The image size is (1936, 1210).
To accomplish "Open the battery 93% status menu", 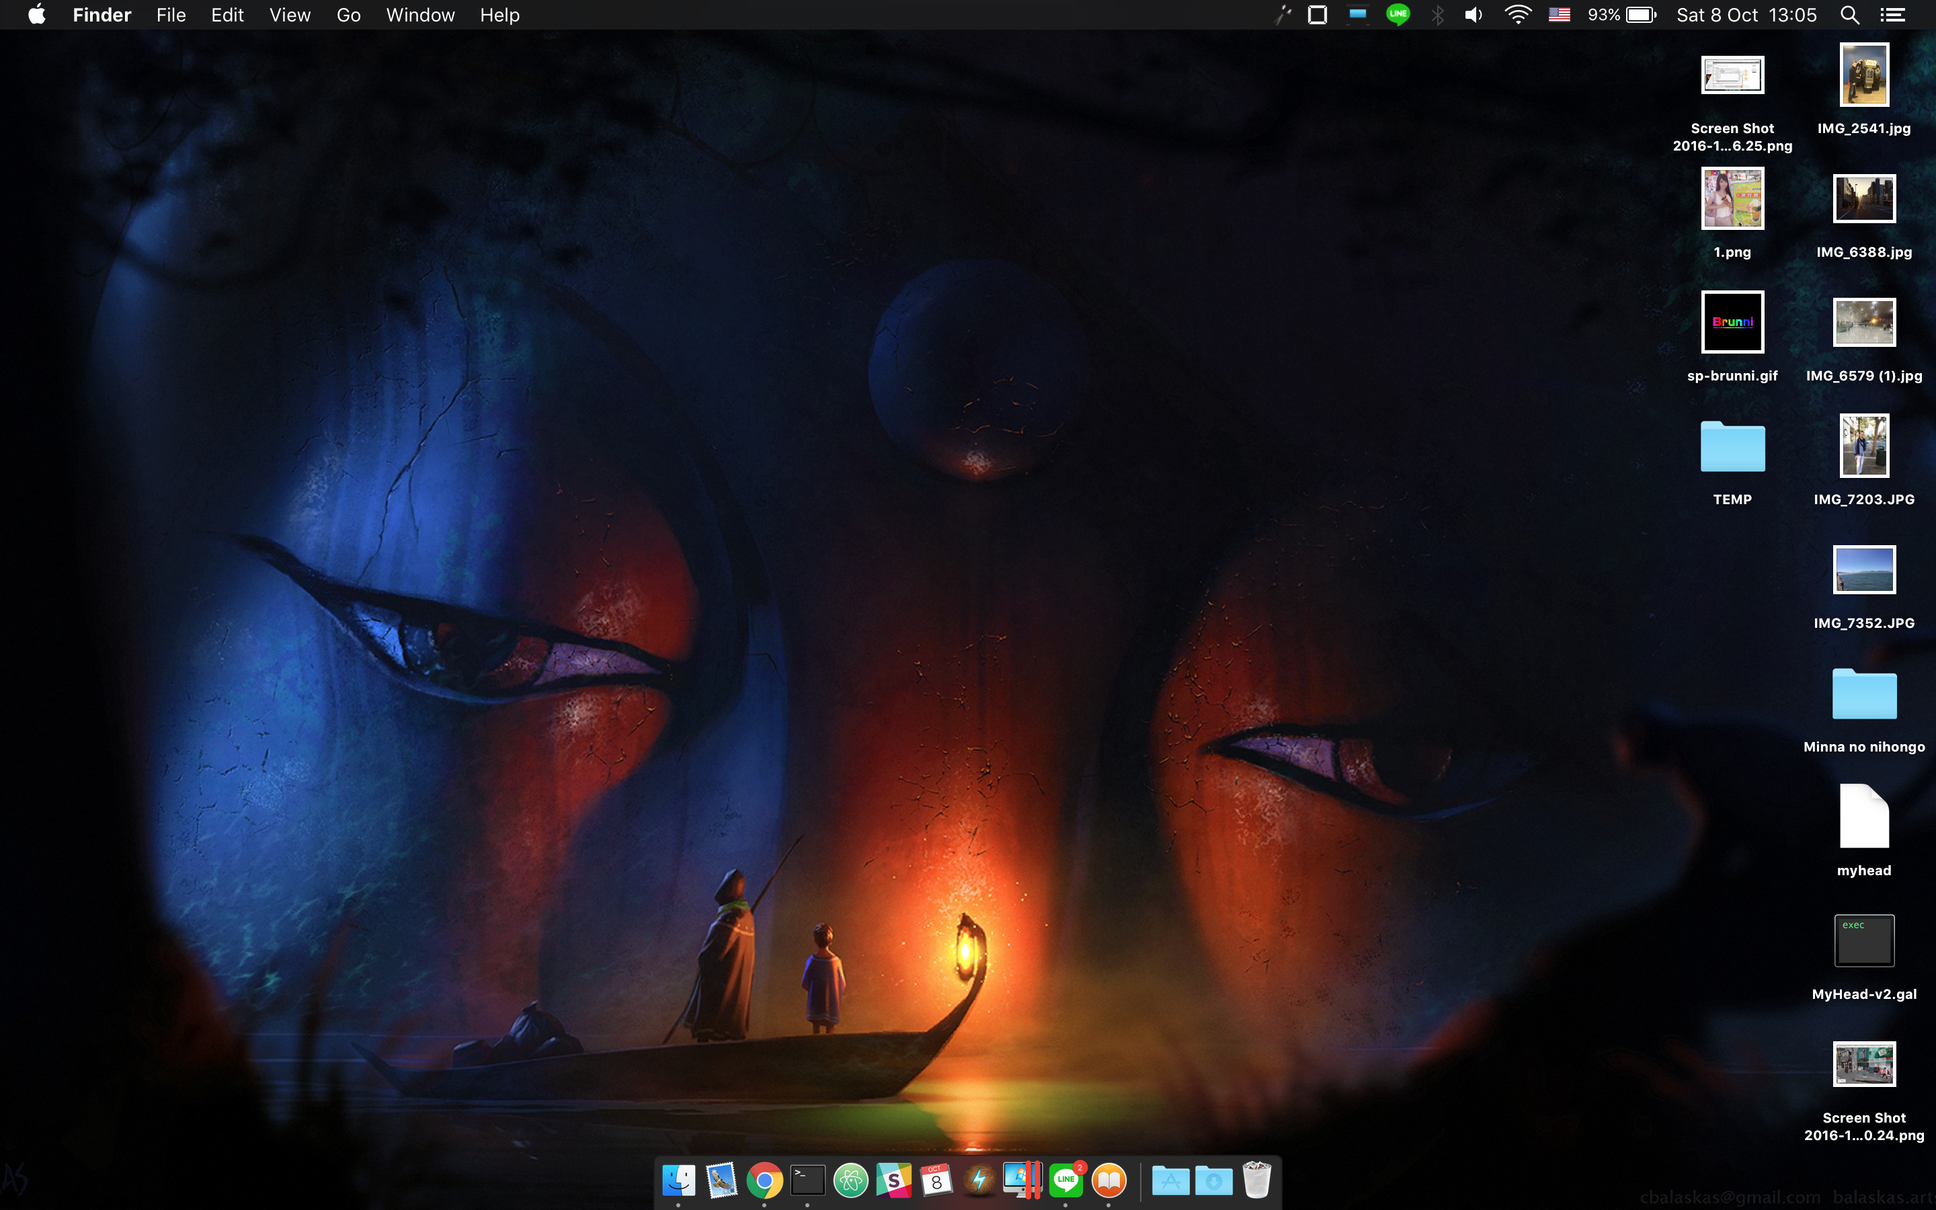I will [1622, 15].
